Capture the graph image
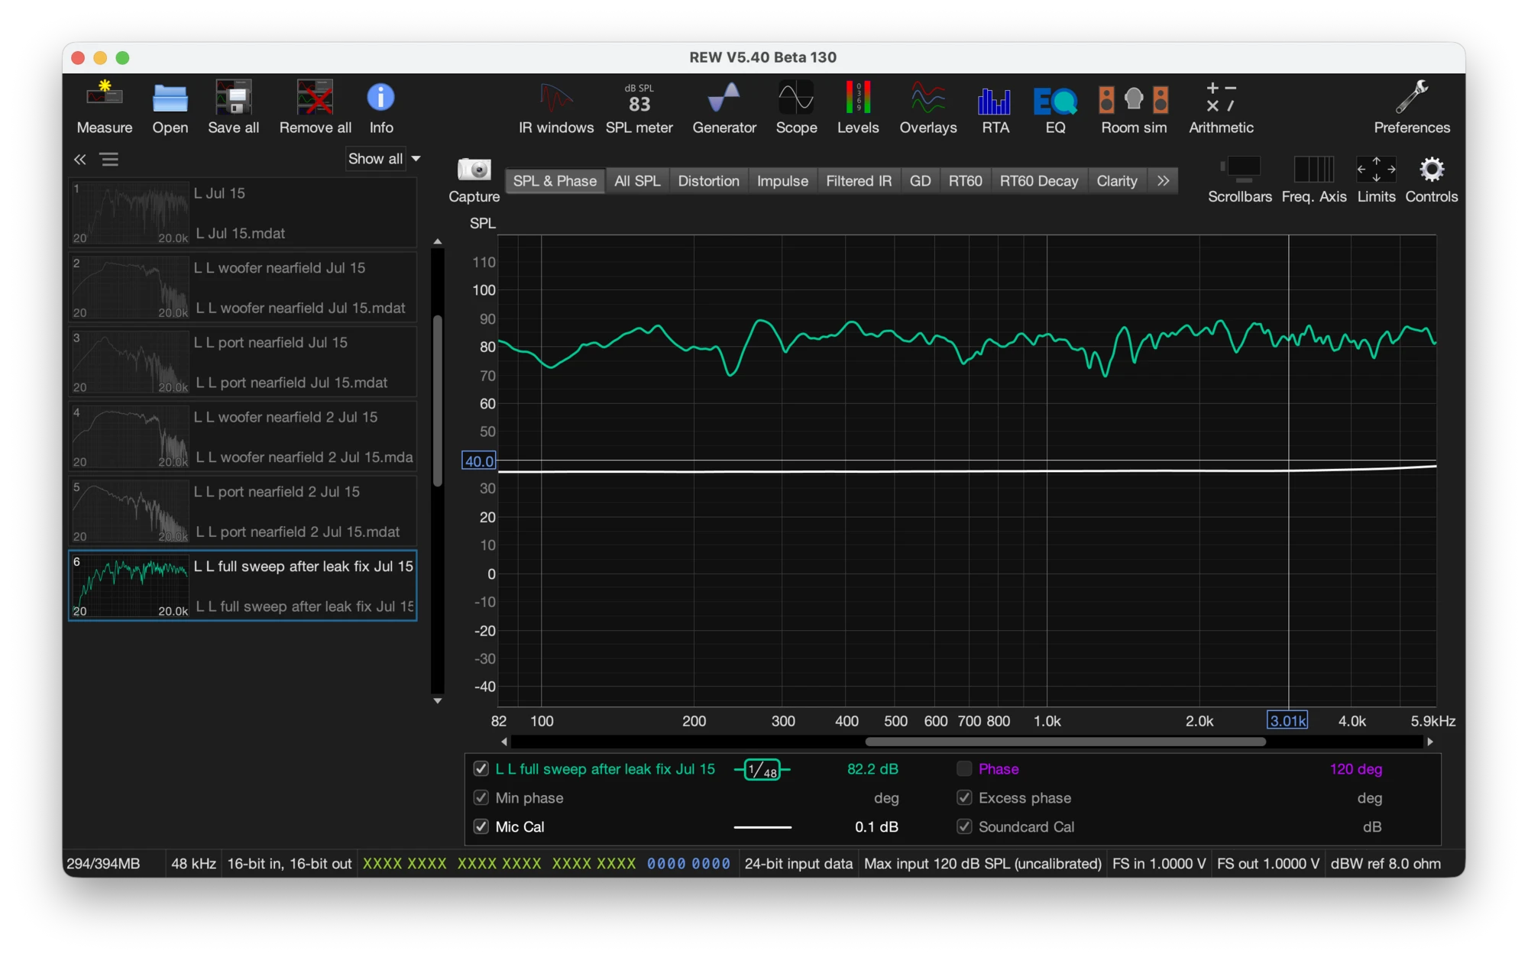This screenshot has width=1528, height=960. click(474, 180)
